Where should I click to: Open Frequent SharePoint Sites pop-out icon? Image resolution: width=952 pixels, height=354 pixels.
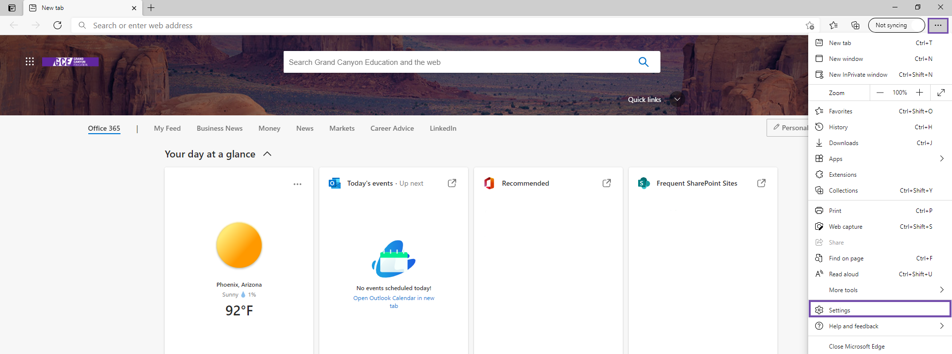click(x=762, y=183)
